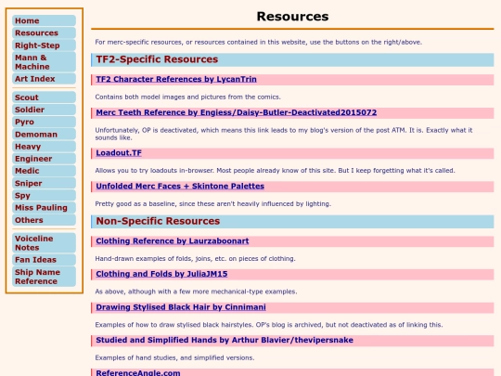This screenshot has height=376, width=501.
Task: Open Clothing and Folds by JuliaJM15 link
Action: pos(161,274)
